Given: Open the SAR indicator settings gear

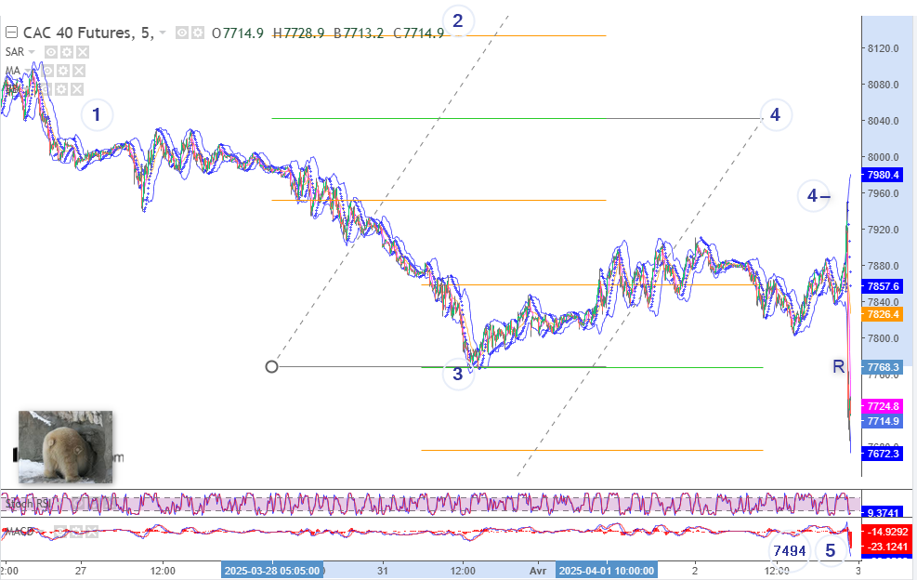Looking at the screenshot, I should (67, 52).
